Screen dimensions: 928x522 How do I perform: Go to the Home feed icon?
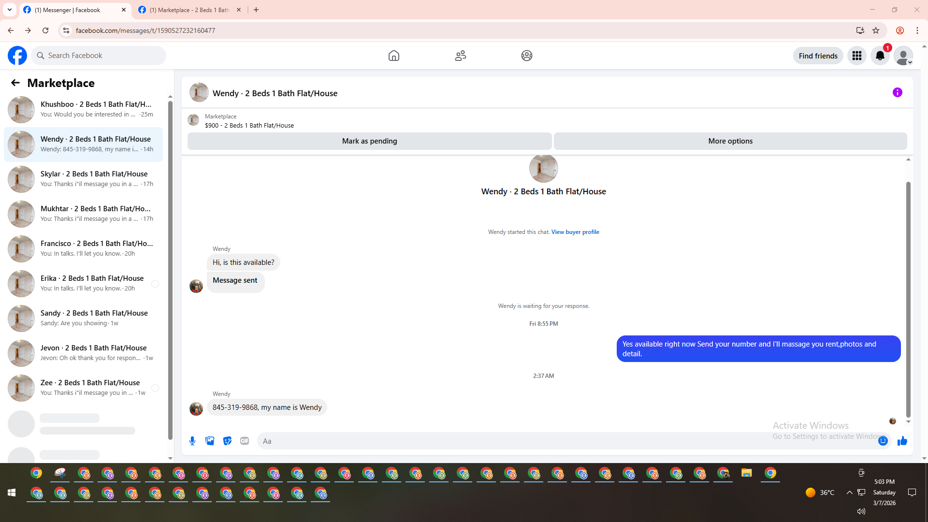394,56
